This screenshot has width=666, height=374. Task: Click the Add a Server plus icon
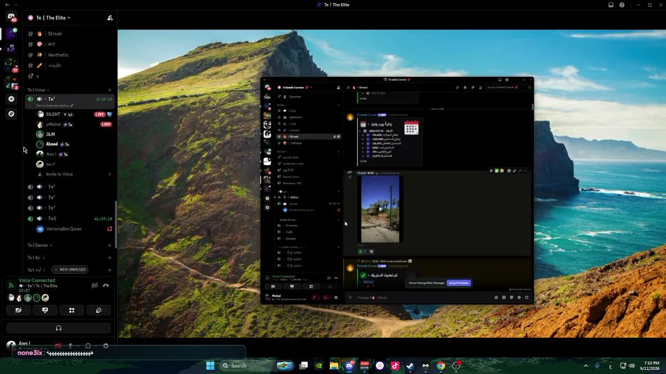pyautogui.click(x=11, y=99)
